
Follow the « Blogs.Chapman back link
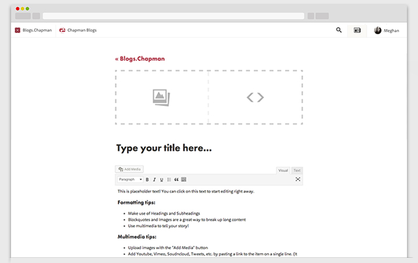tap(139, 59)
